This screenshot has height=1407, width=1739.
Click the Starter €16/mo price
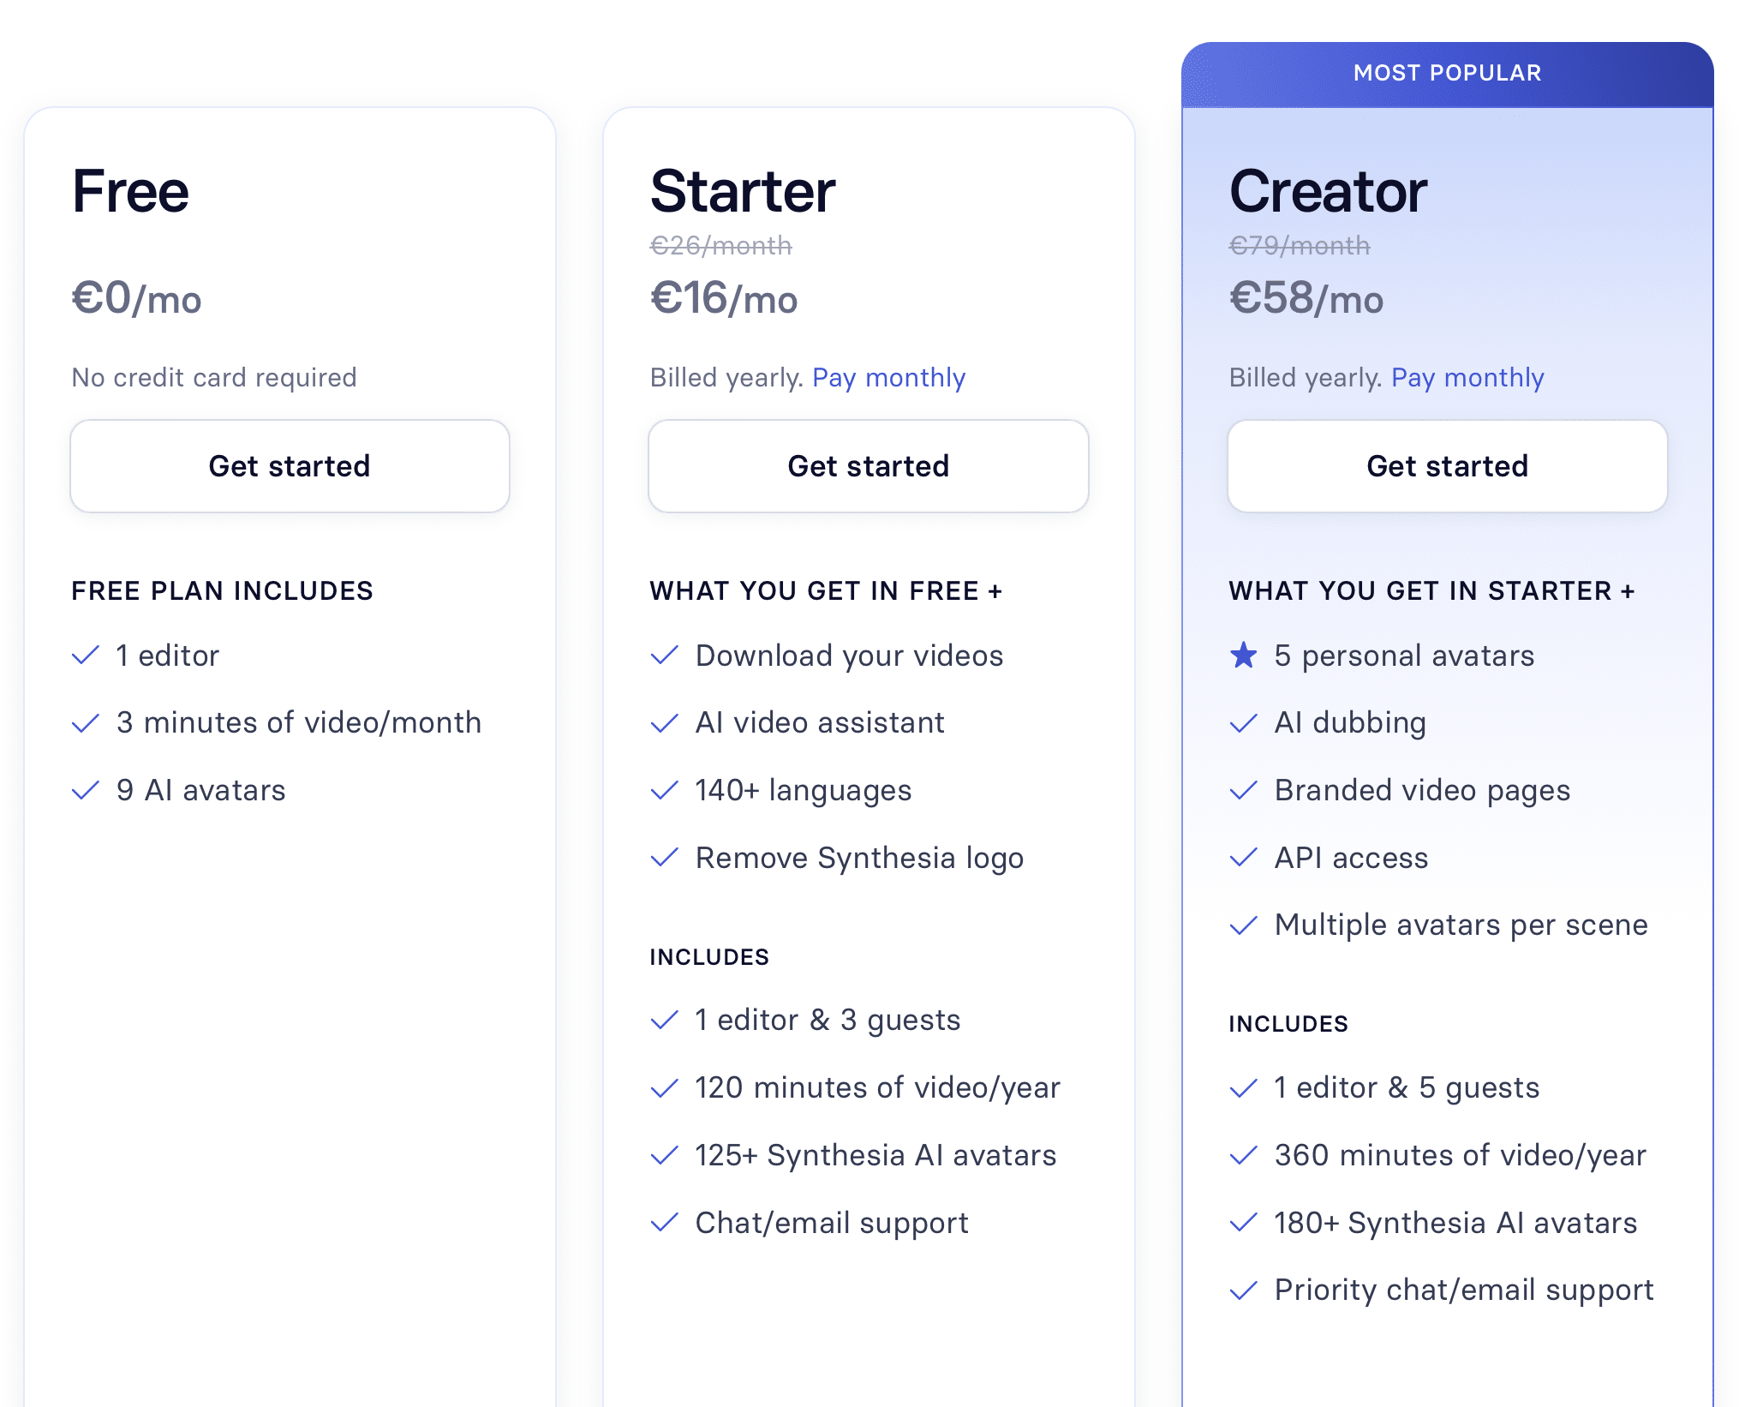724,299
